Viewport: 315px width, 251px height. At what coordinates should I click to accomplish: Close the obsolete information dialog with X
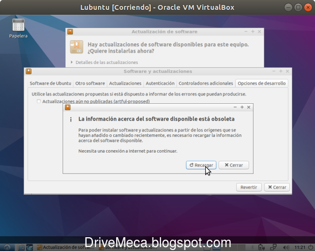[x=249, y=107]
